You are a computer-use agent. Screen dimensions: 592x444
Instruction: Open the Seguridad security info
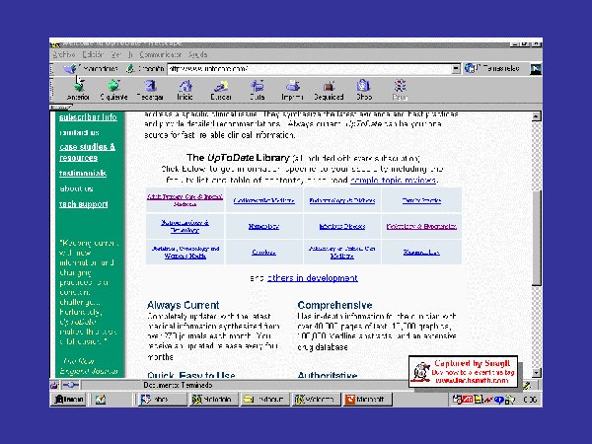tap(329, 90)
